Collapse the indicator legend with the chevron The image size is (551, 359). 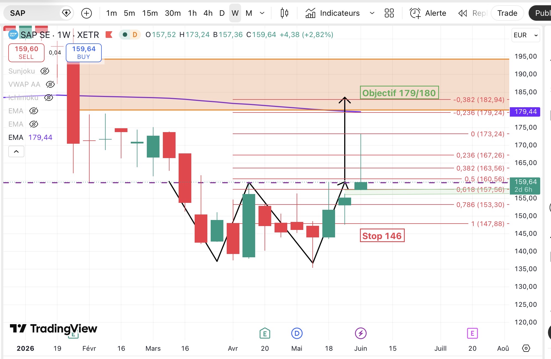point(16,151)
